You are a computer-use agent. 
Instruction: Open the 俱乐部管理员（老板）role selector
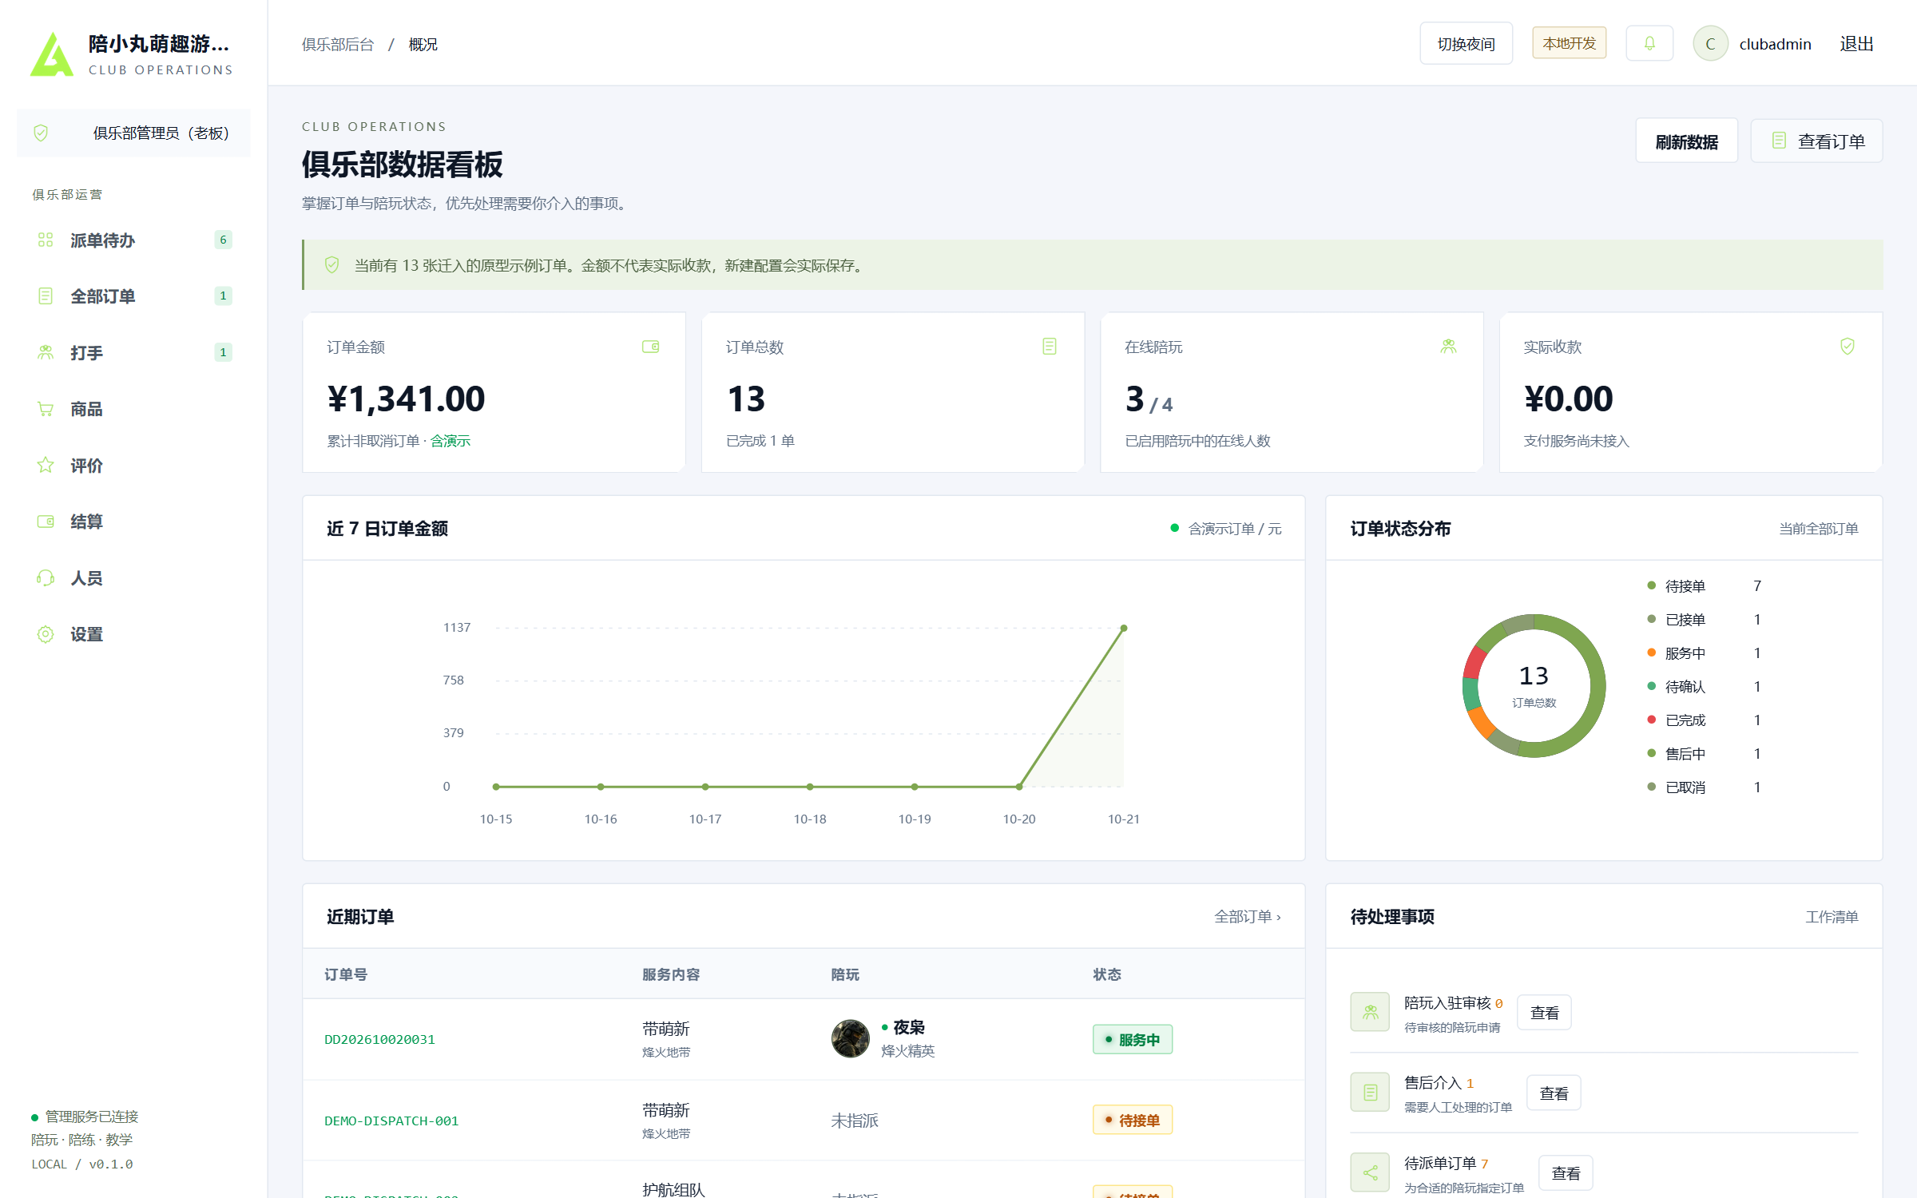pyautogui.click(x=133, y=133)
